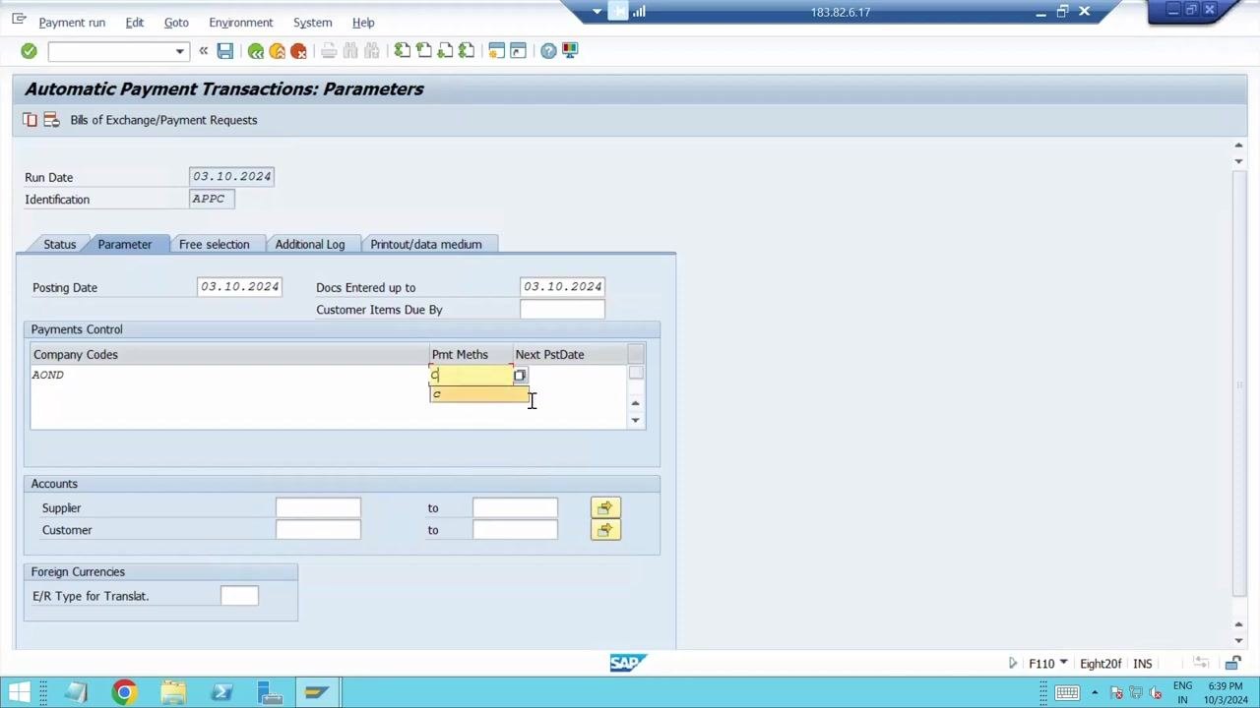
Task: Click the Save diskette icon
Action: (x=225, y=51)
